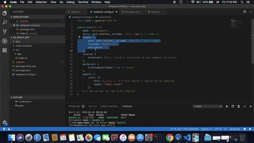Click the JavaScript language mode
Viewport: 254px width, 143px height.
coord(235,129)
